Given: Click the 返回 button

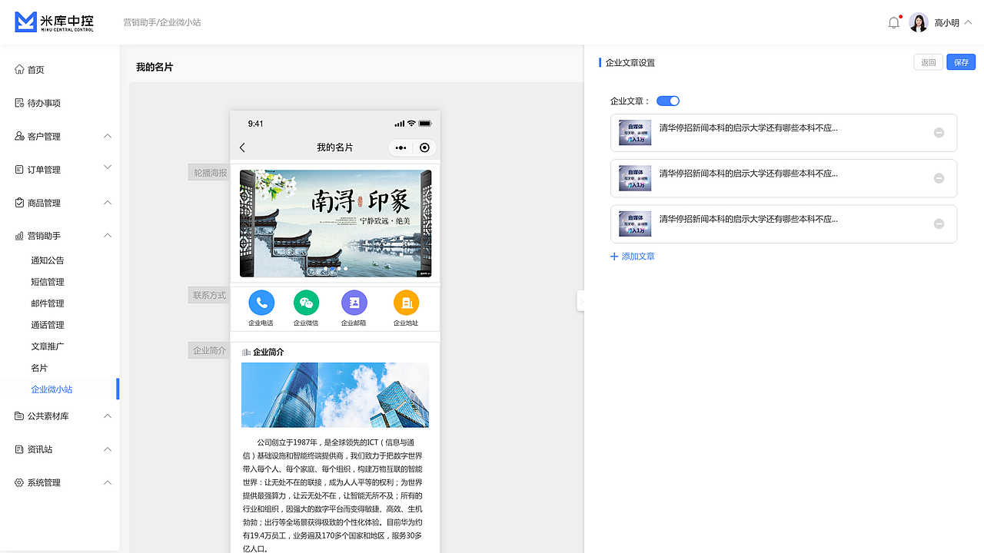Looking at the screenshot, I should (929, 62).
